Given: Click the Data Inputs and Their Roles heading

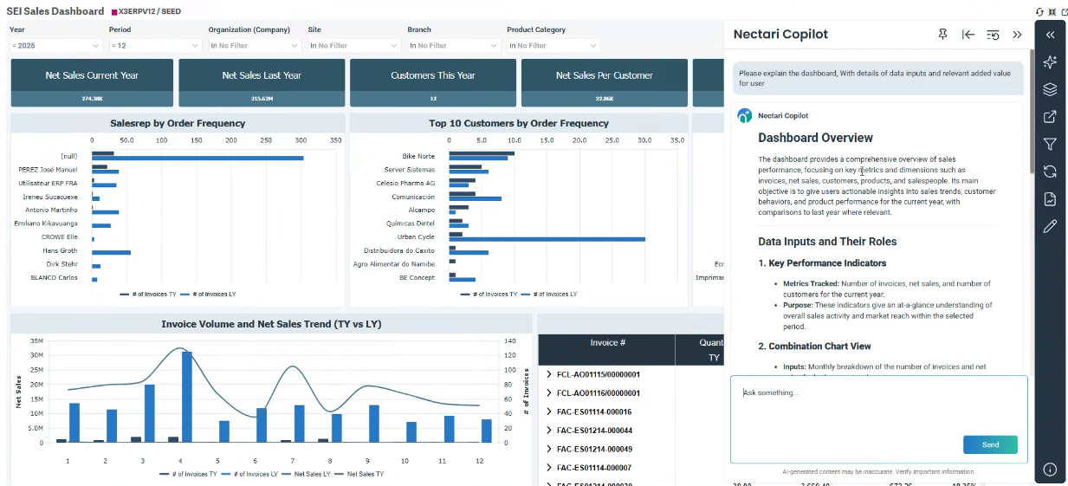Looking at the screenshot, I should 827,242.
